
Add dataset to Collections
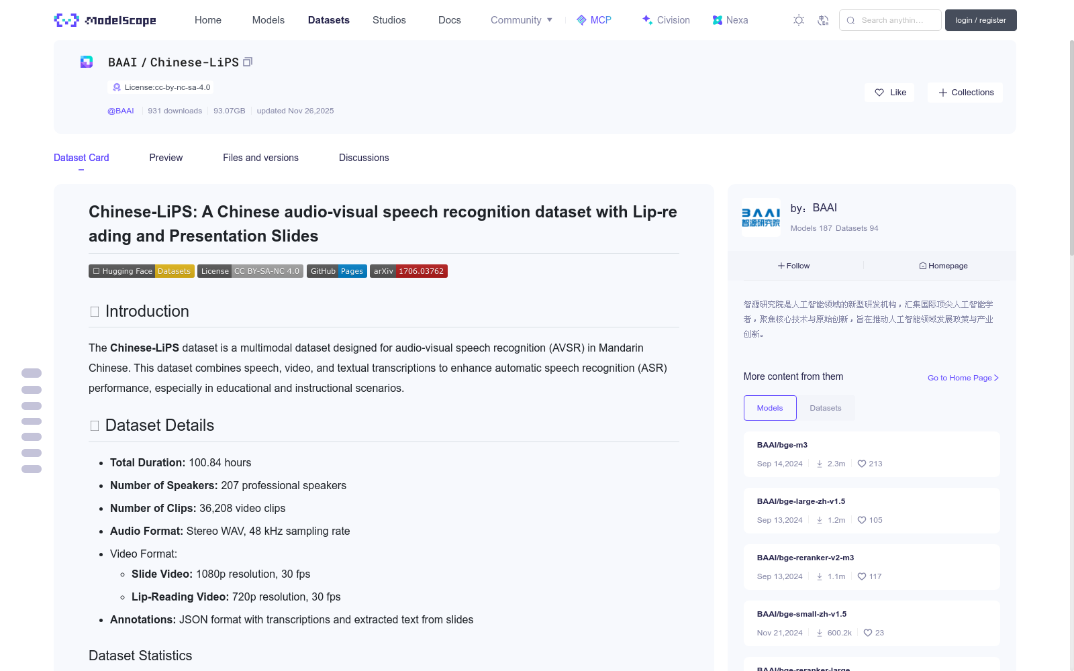[965, 93]
